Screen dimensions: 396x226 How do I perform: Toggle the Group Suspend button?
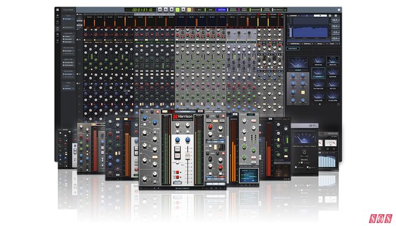pos(267,10)
